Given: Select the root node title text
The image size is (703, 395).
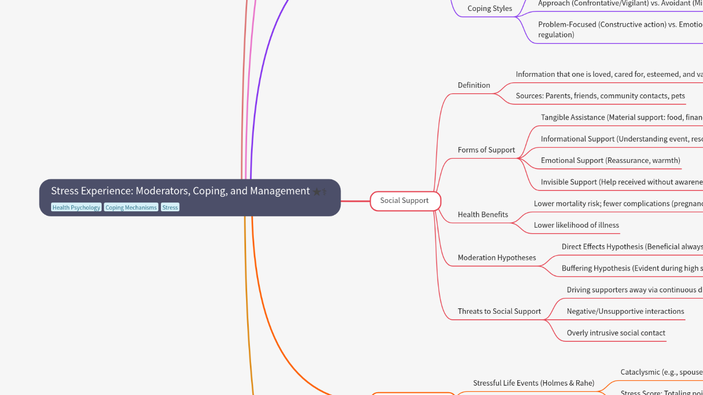Looking at the screenshot, I should click(180, 191).
